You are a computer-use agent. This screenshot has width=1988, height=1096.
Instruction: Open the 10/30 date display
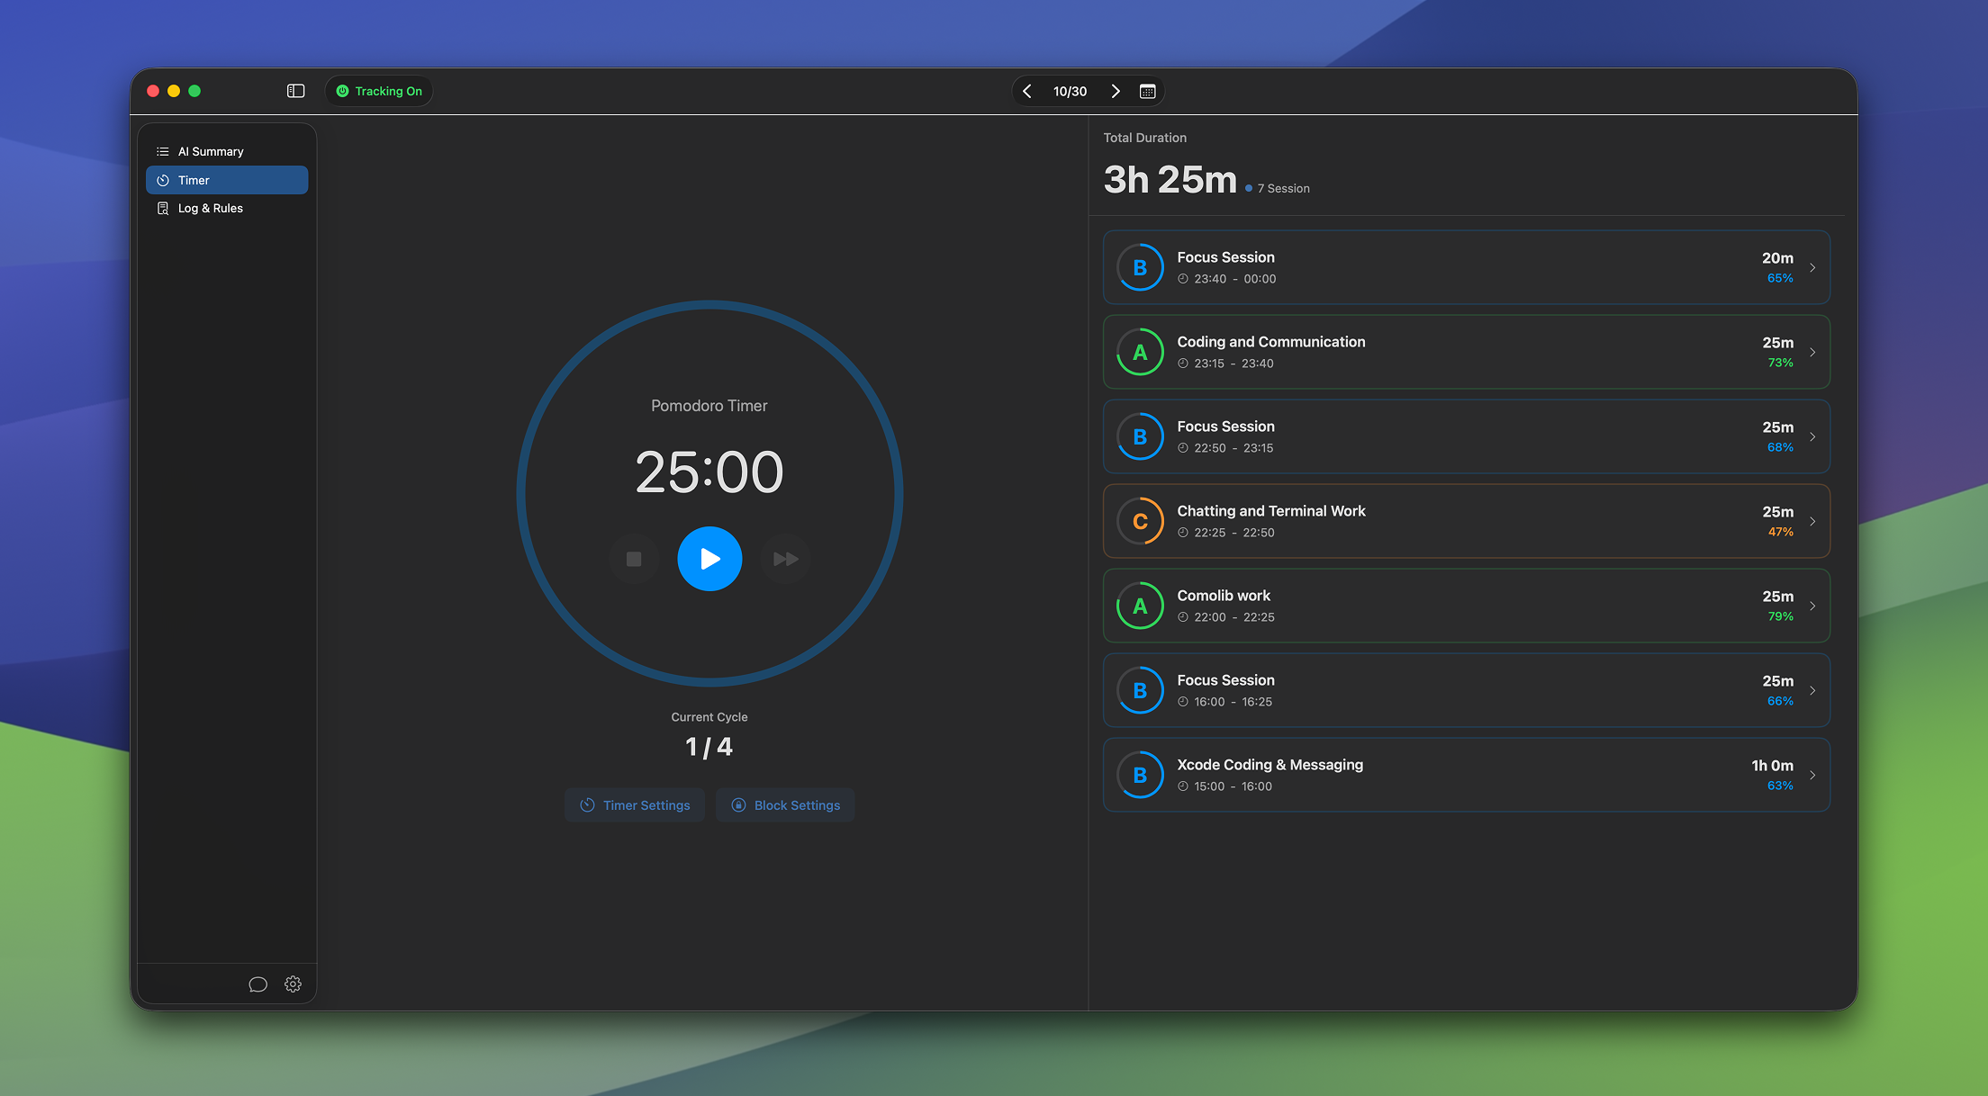click(1070, 91)
